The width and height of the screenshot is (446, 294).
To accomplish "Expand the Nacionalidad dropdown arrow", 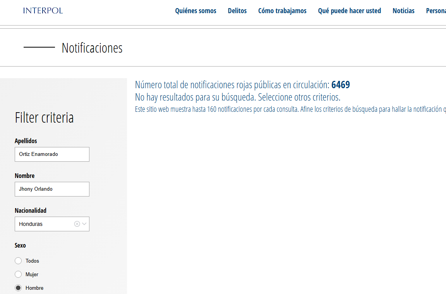I will pyautogui.click(x=84, y=224).
